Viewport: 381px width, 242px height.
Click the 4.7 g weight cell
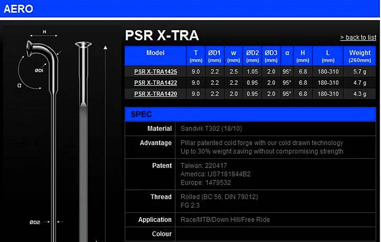click(x=360, y=83)
